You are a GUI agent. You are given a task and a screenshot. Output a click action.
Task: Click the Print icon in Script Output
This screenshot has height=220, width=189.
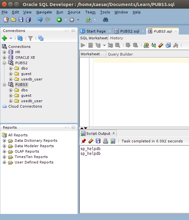[x=106, y=141]
